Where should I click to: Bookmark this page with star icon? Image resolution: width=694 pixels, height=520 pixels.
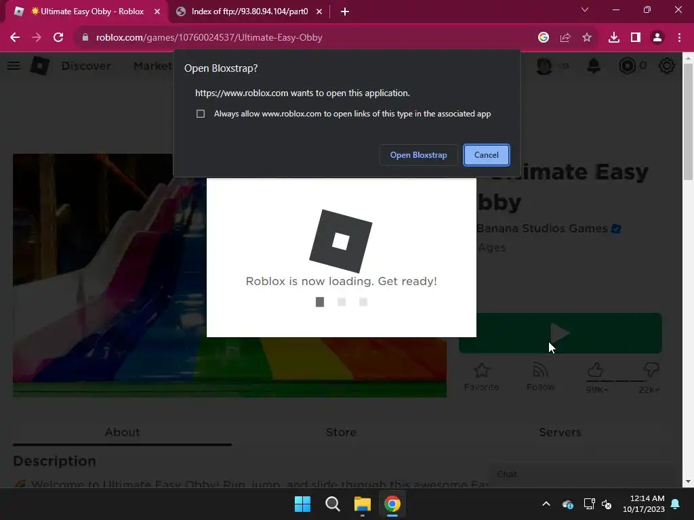pyautogui.click(x=587, y=38)
